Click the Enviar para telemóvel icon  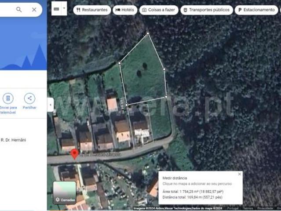tap(8, 98)
